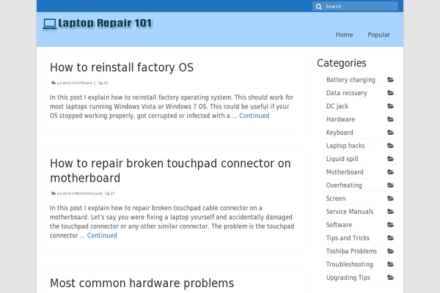Click the Laptop Repair 101 site title

coord(106,23)
